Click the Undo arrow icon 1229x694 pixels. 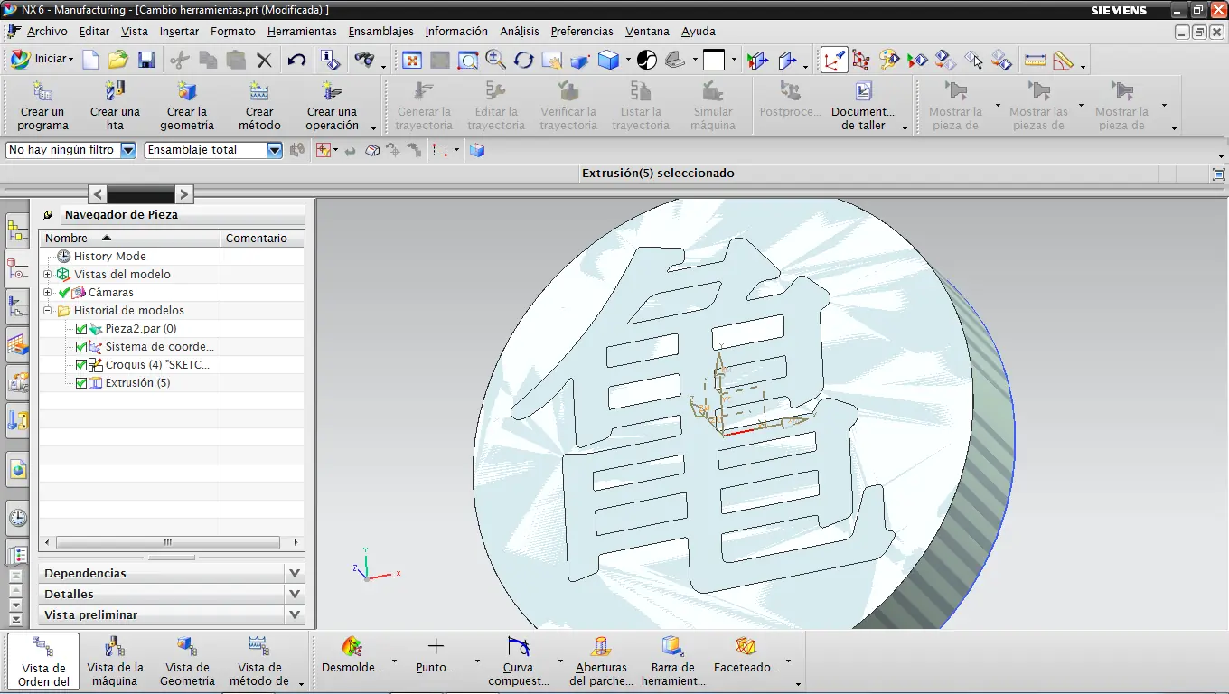[x=296, y=60]
